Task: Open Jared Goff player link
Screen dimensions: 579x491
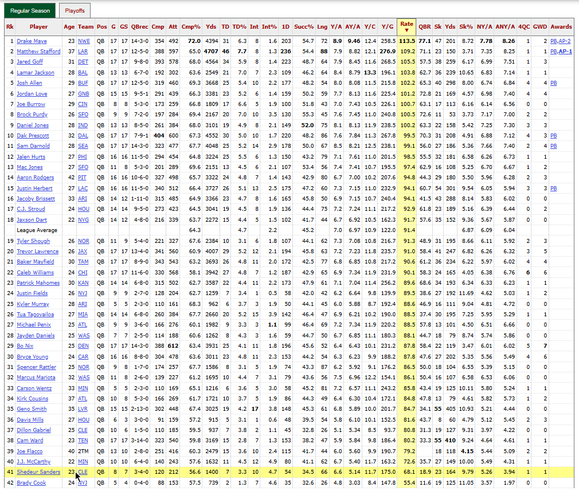Action: click(30, 62)
